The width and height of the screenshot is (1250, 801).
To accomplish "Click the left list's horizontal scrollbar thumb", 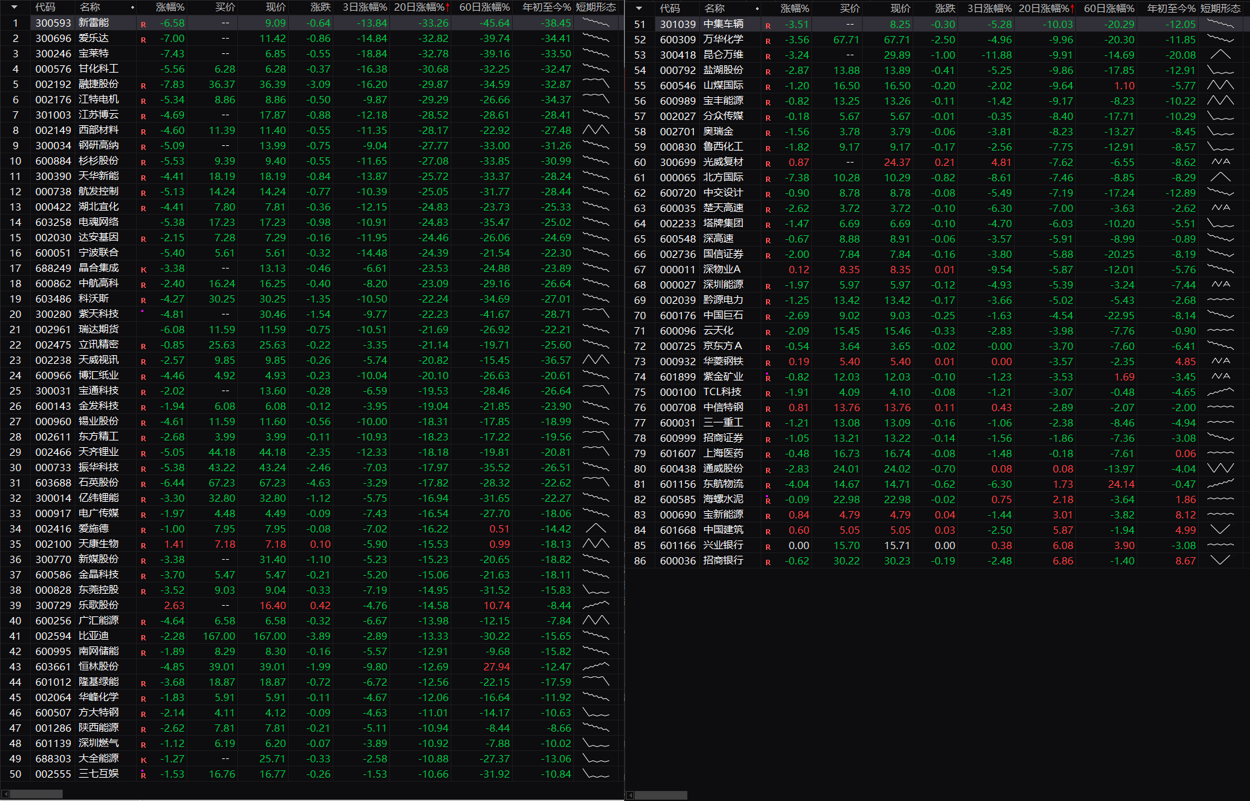I will pos(37,794).
